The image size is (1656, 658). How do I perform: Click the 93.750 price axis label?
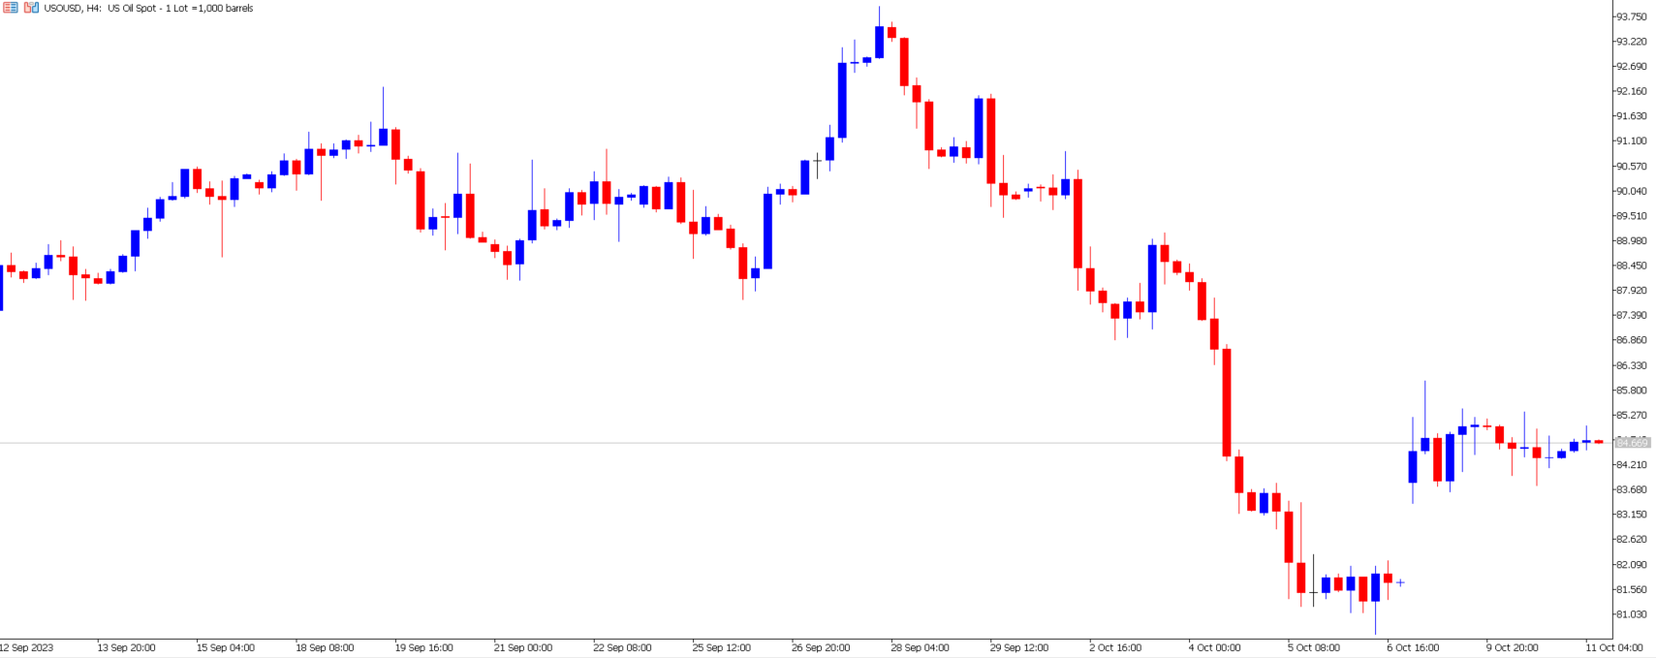click(x=1631, y=16)
